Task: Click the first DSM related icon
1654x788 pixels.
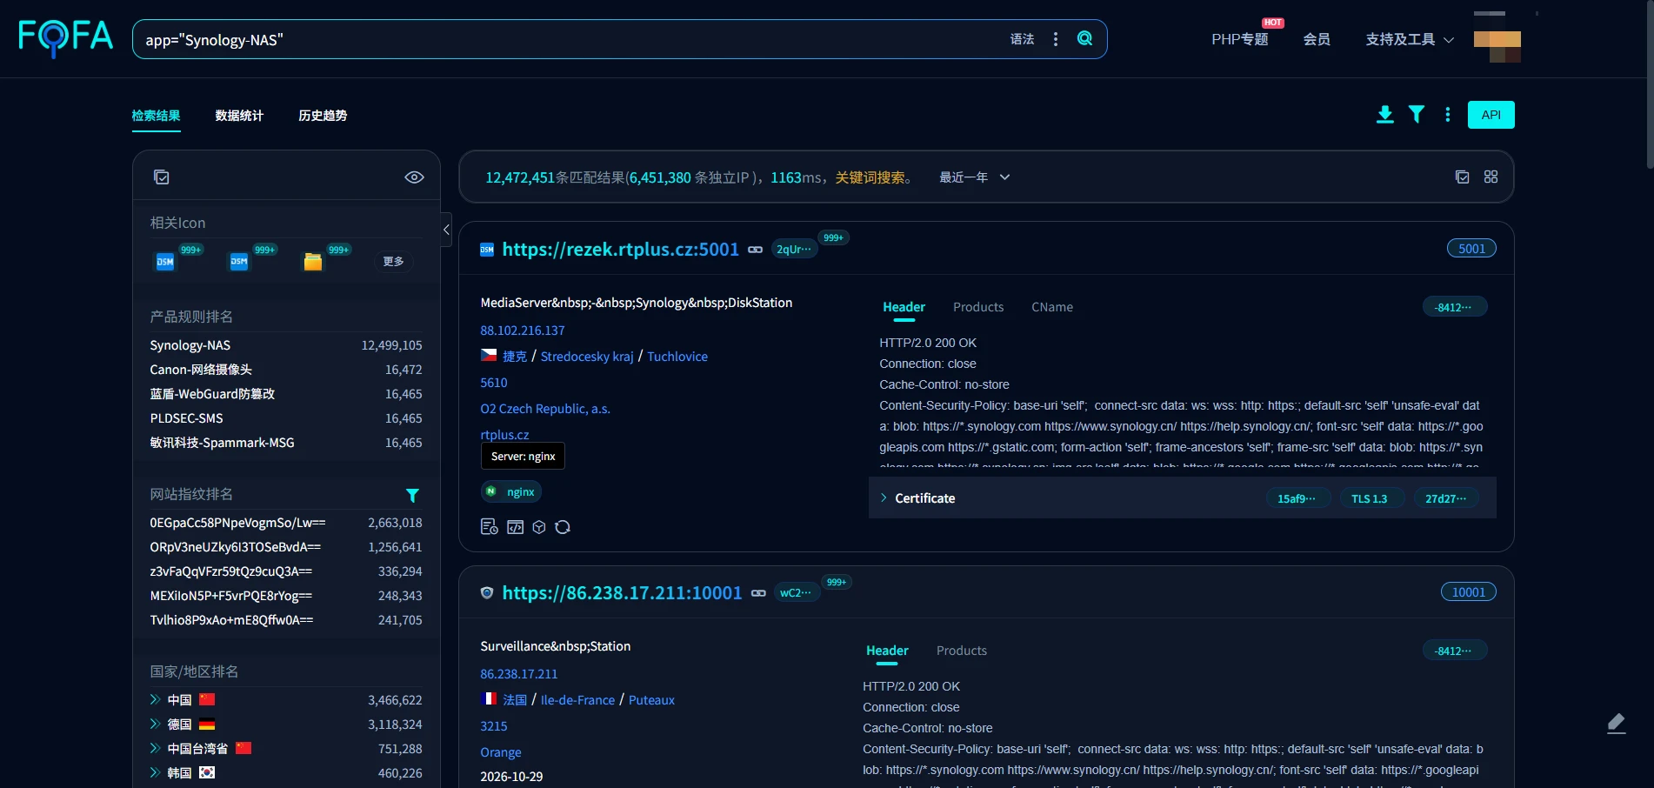Action: point(165,261)
